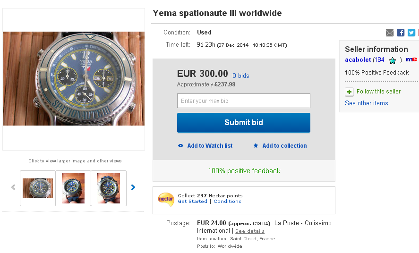The height and width of the screenshot is (253, 419).
Task: Click the Nectar logo
Action: tap(166, 199)
